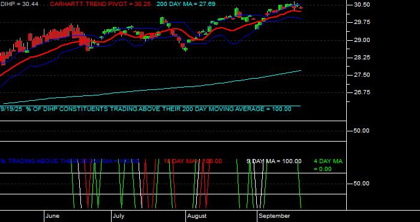420x222 pixels.
Task: Select the June month marker
Action: (x=53, y=216)
